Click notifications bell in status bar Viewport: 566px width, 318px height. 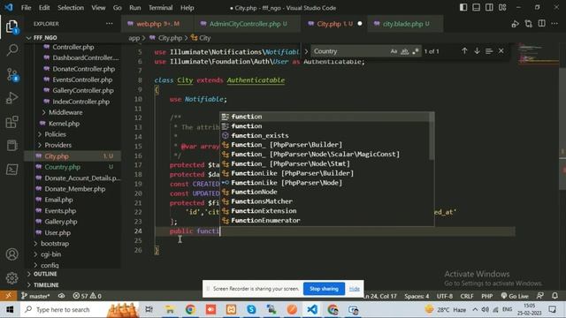tap(555, 296)
